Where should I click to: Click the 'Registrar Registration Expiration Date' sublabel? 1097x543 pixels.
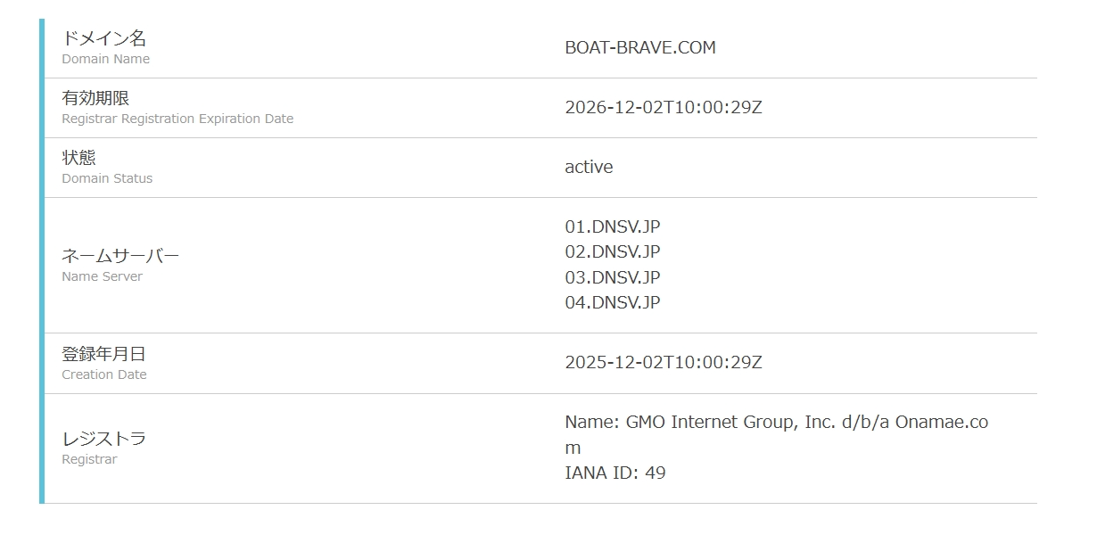click(x=177, y=119)
